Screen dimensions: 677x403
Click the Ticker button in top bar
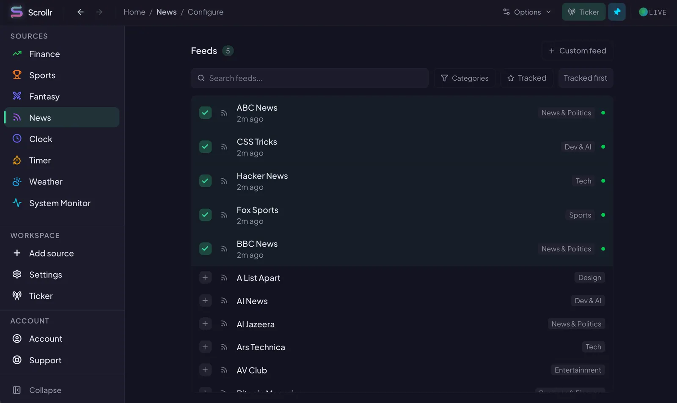pyautogui.click(x=583, y=12)
